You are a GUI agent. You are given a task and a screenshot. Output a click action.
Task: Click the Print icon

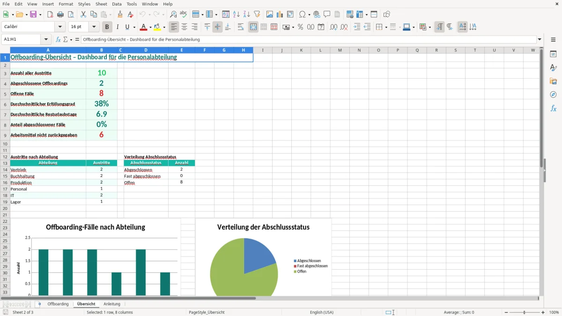pos(60,15)
